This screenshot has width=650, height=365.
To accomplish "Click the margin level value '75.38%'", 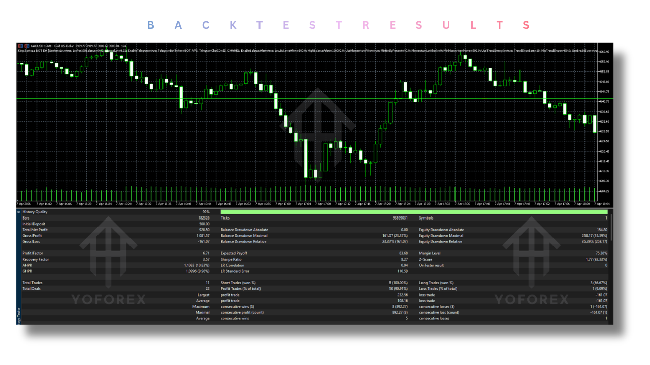I will click(x=601, y=253).
